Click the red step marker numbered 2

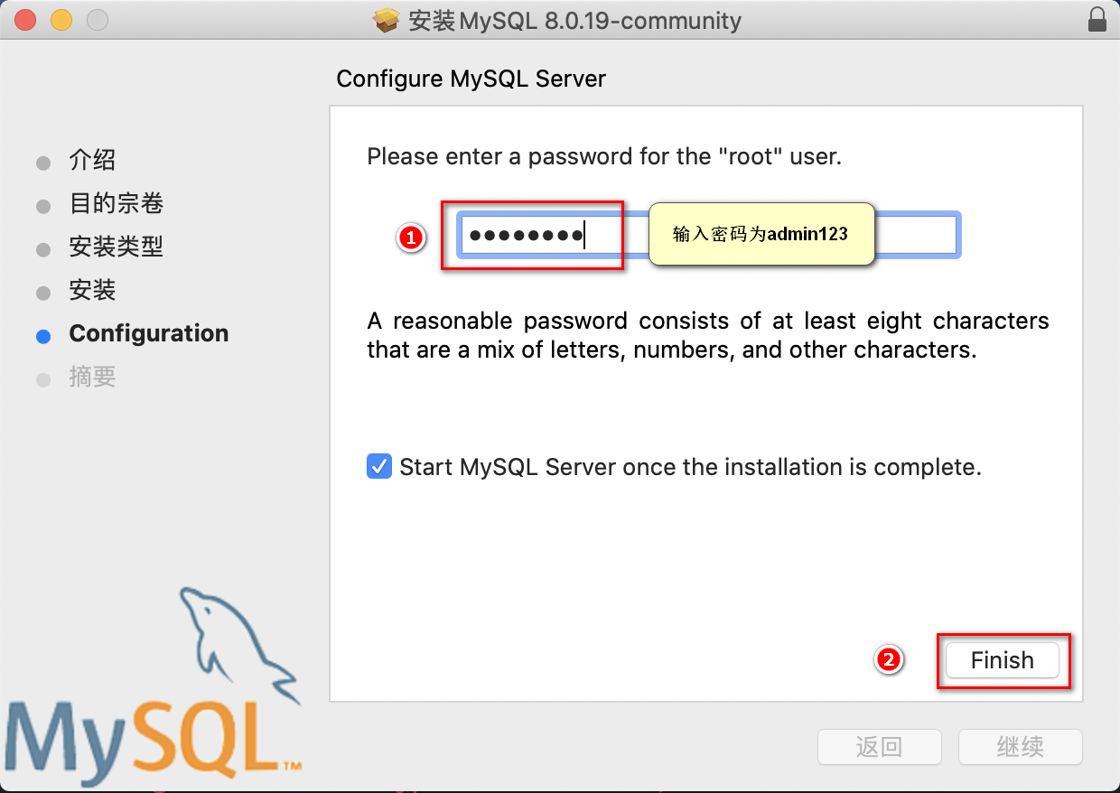891,660
